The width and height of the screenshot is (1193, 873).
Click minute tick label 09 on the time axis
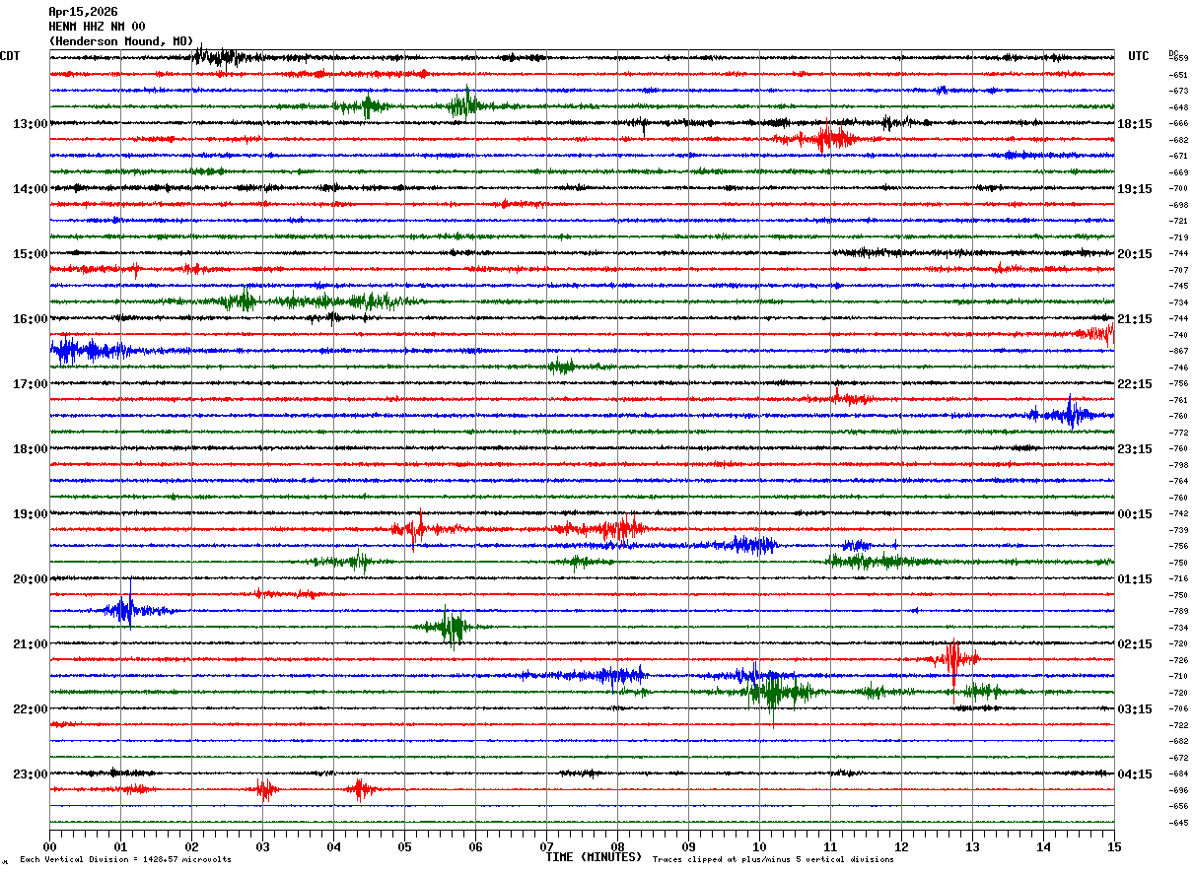point(688,847)
